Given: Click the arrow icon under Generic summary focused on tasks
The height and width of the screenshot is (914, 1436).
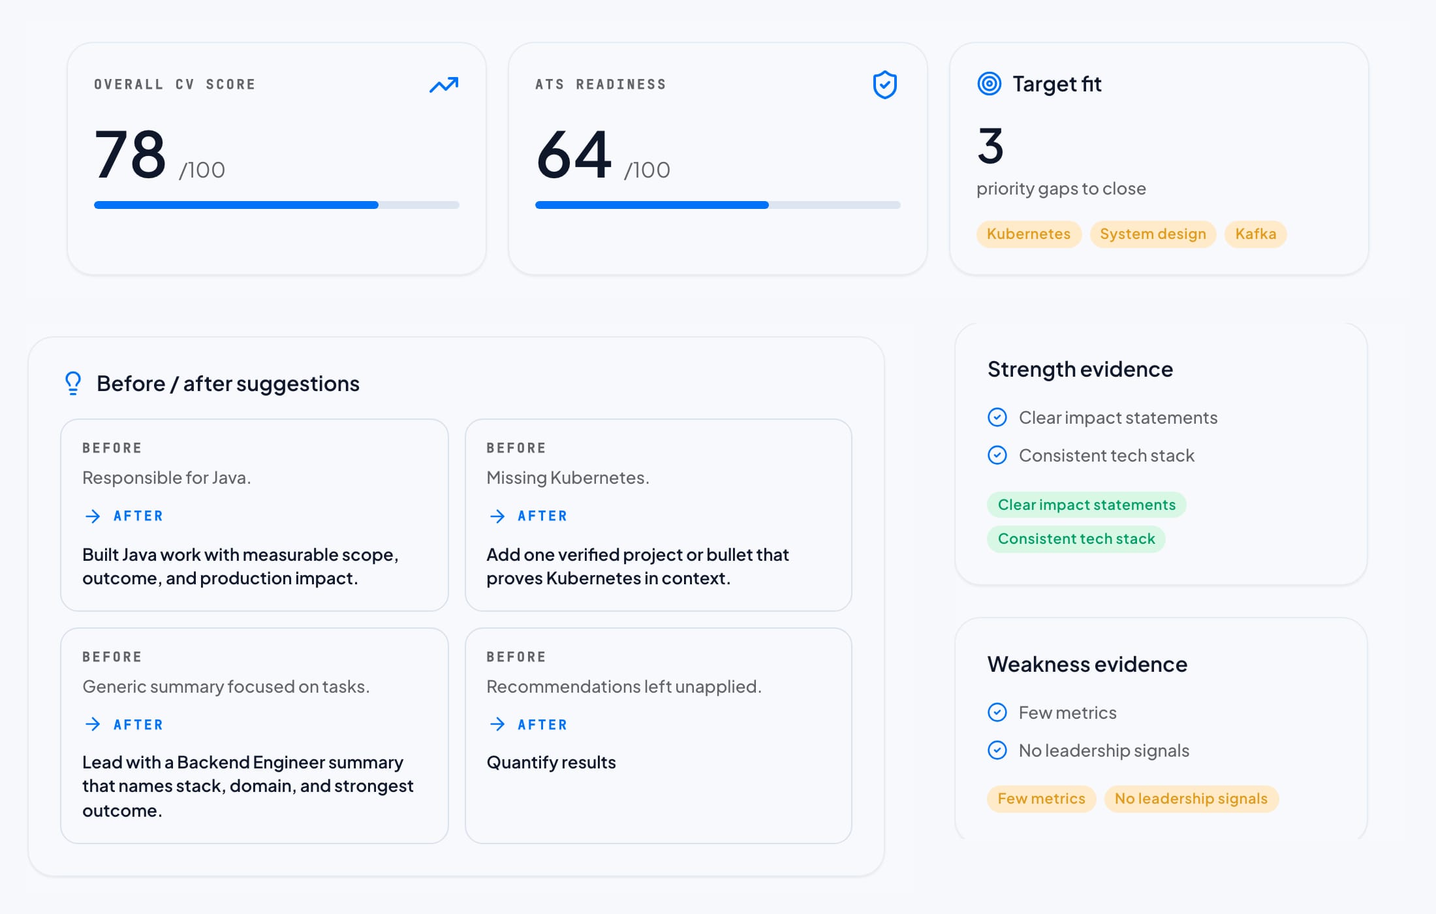Looking at the screenshot, I should (93, 724).
